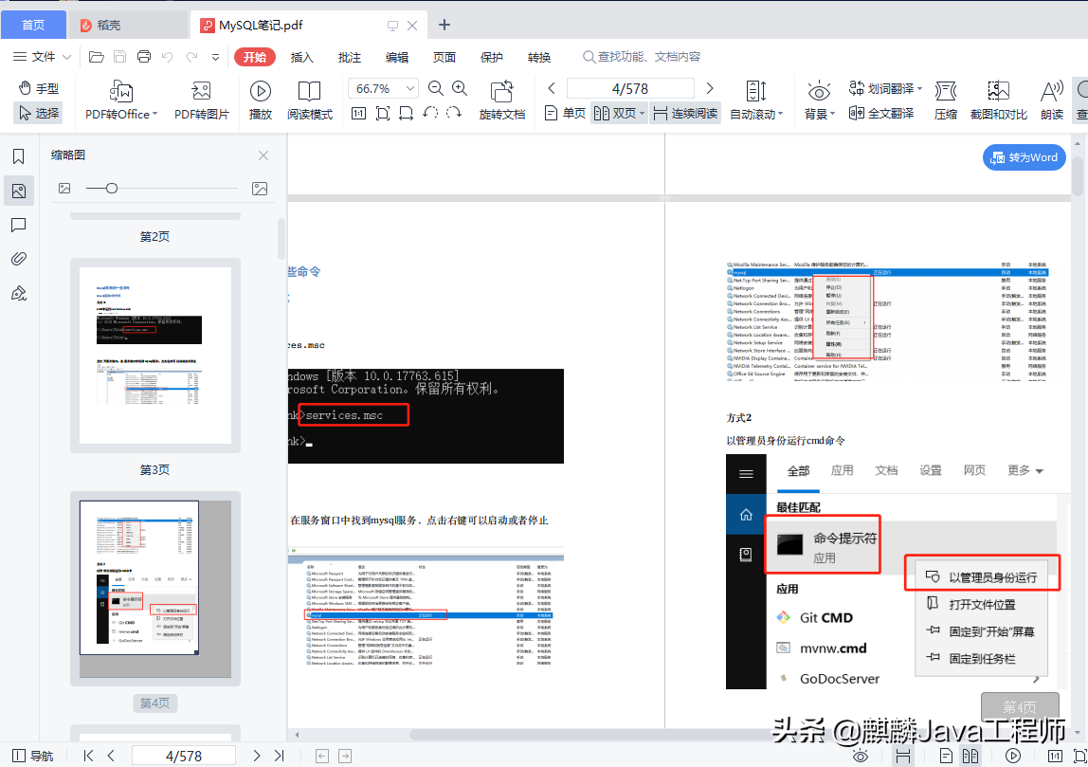Viewport: 1088px width, 767px height.
Task: Open the 页面 ribbon tab
Action: [444, 57]
